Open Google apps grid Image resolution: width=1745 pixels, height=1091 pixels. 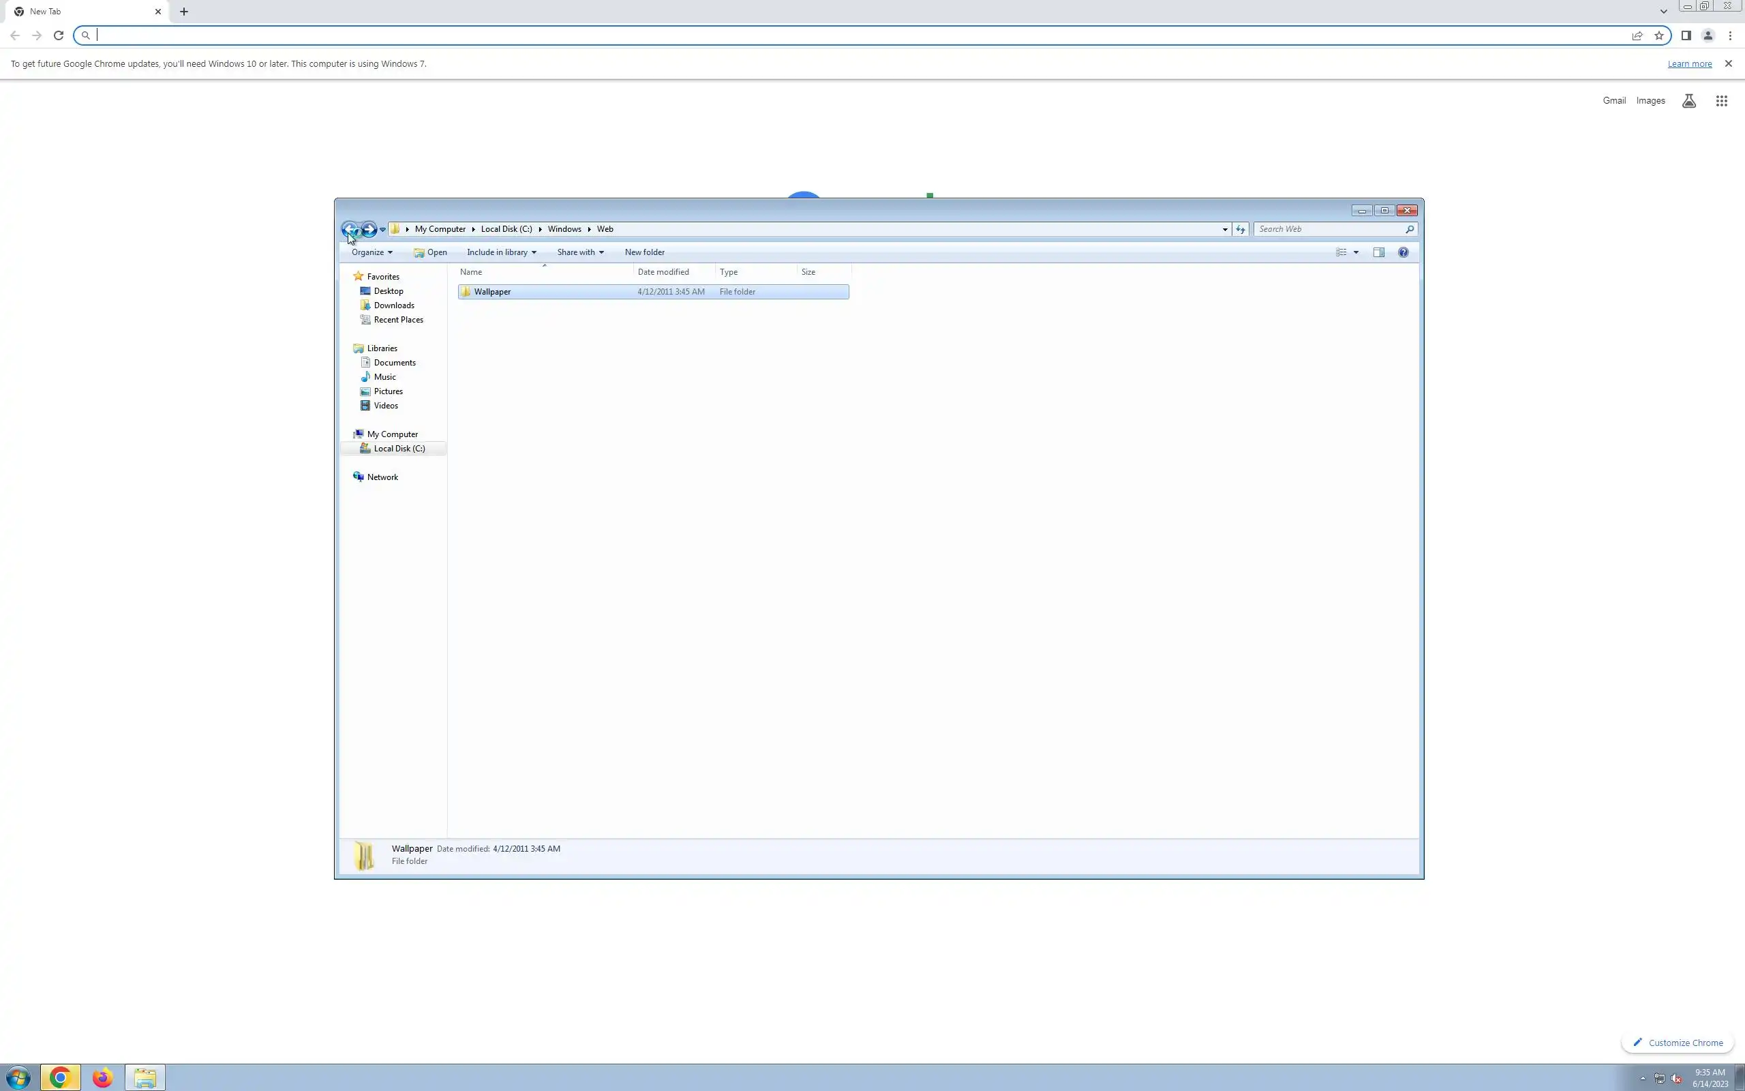tap(1721, 101)
